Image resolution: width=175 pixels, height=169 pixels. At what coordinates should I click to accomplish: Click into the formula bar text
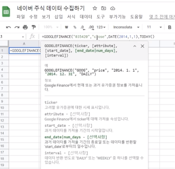click(x=98, y=37)
